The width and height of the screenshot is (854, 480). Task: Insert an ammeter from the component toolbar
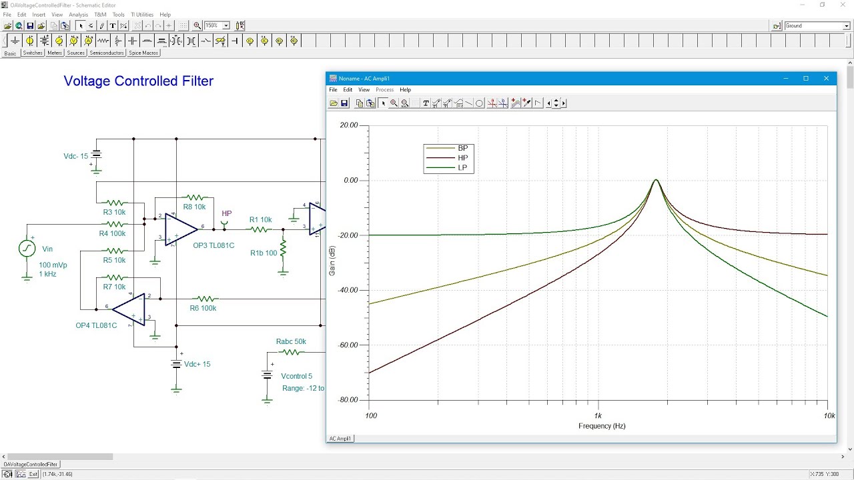(x=89, y=41)
